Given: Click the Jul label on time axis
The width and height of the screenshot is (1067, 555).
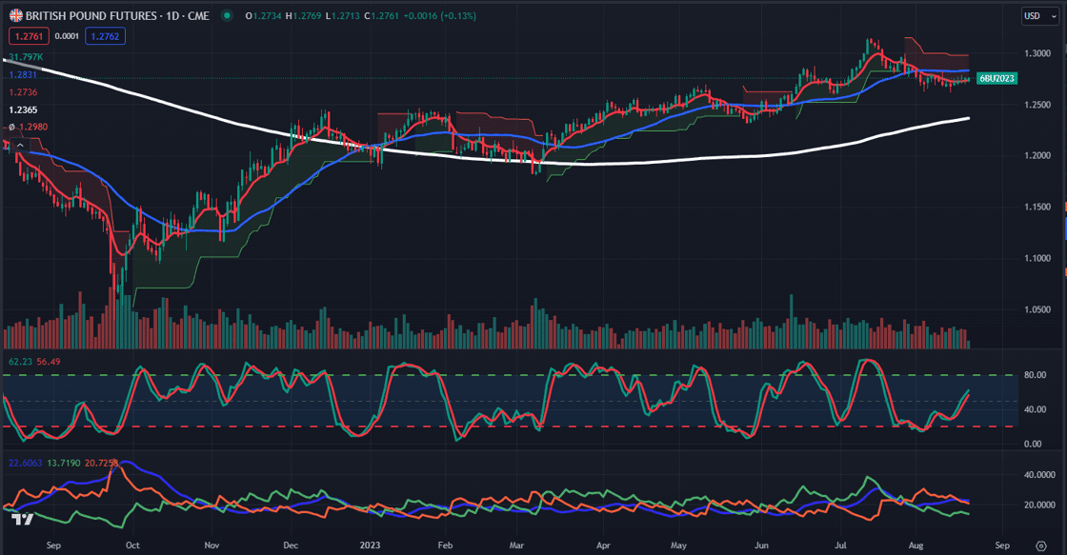Looking at the screenshot, I should [x=840, y=545].
